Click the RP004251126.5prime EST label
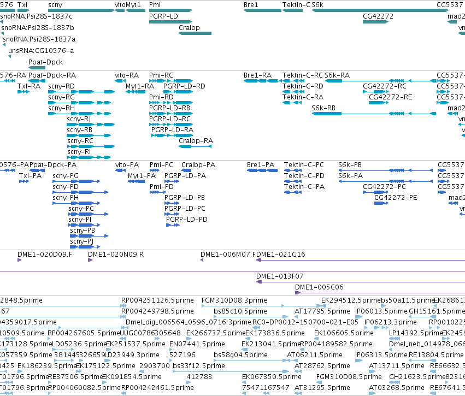This screenshot has height=396, width=465. (x=157, y=300)
